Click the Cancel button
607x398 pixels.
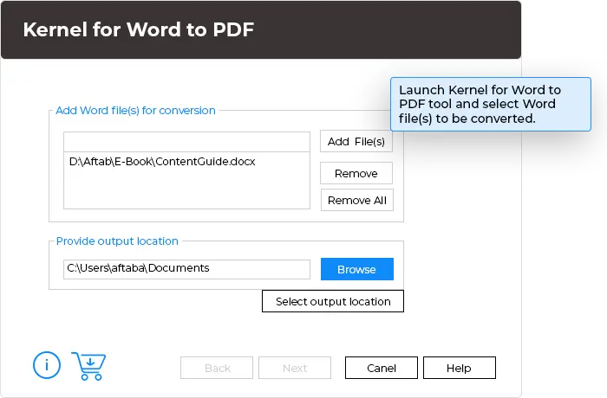[382, 368]
